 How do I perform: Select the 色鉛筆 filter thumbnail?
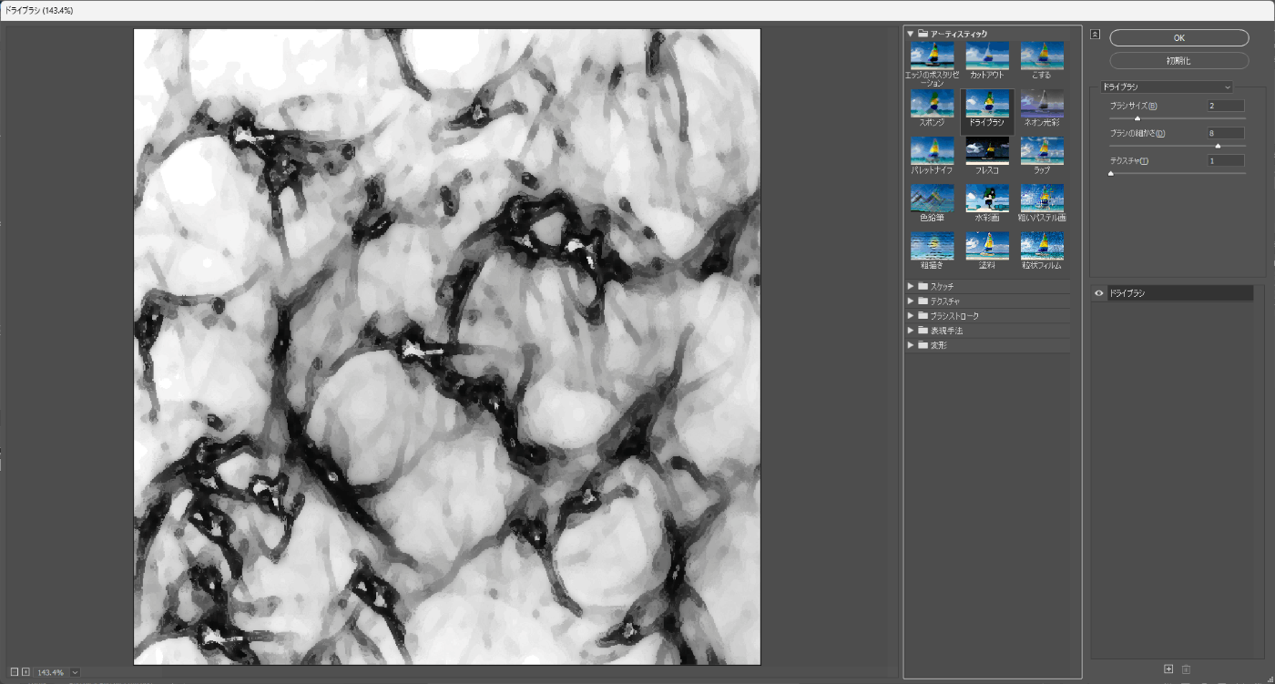[933, 199]
